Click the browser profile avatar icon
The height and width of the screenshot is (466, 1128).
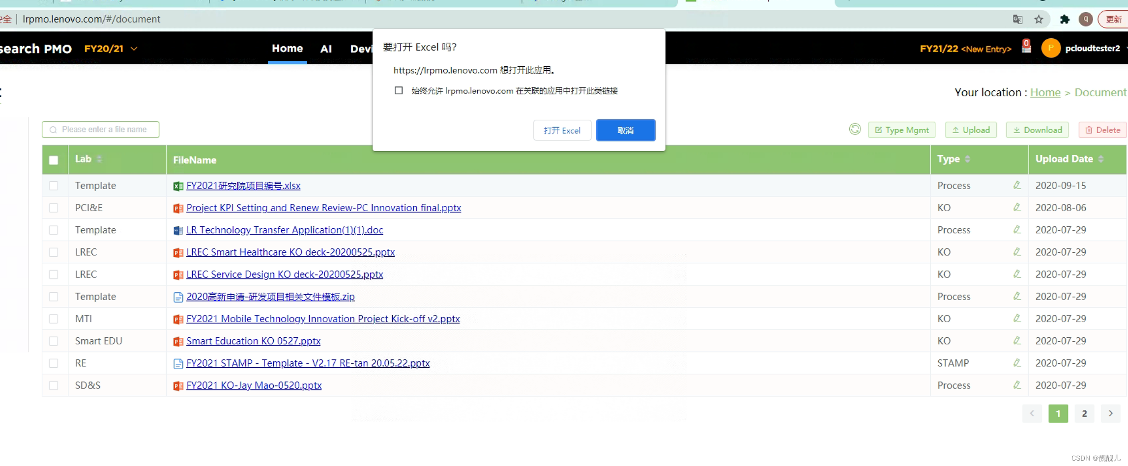1086,19
